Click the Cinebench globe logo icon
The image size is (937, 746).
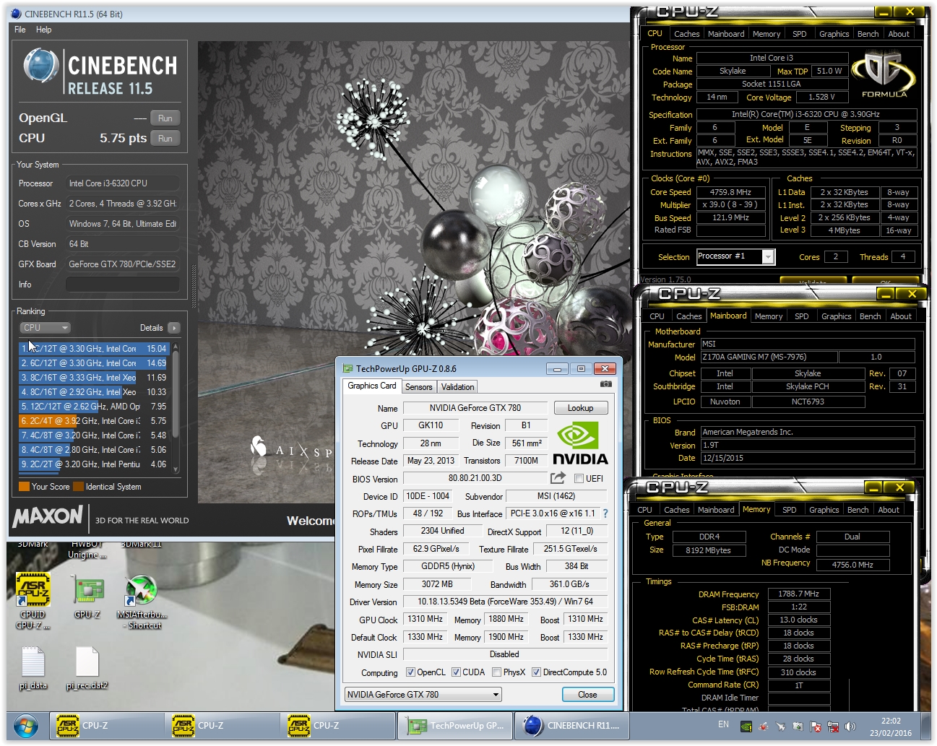(40, 66)
